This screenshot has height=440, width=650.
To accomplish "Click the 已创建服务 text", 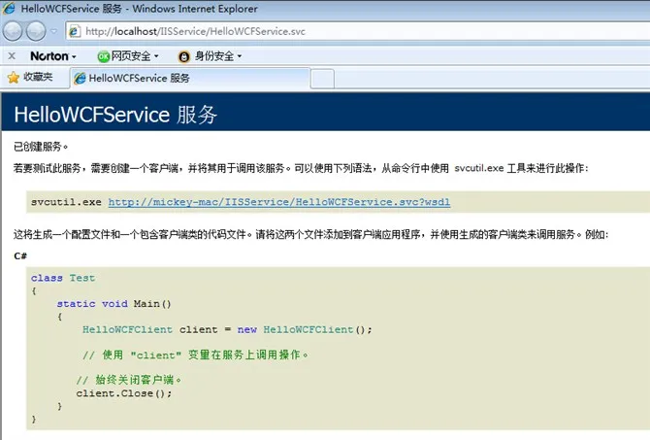I will coord(40,147).
